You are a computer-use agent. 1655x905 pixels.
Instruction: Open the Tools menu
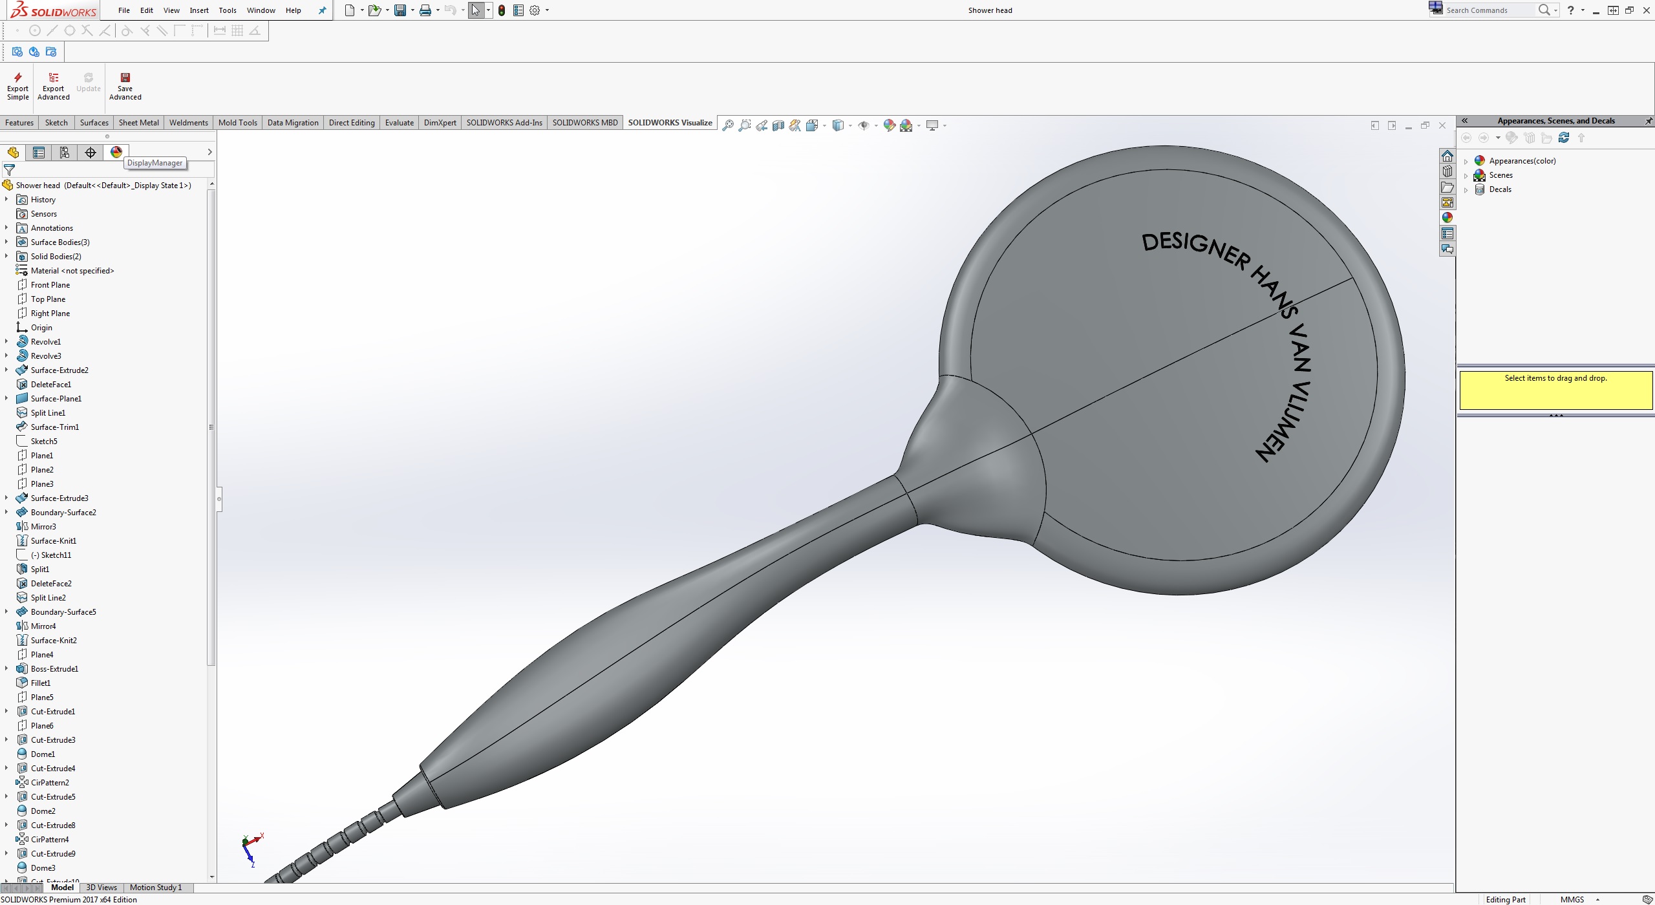click(227, 10)
